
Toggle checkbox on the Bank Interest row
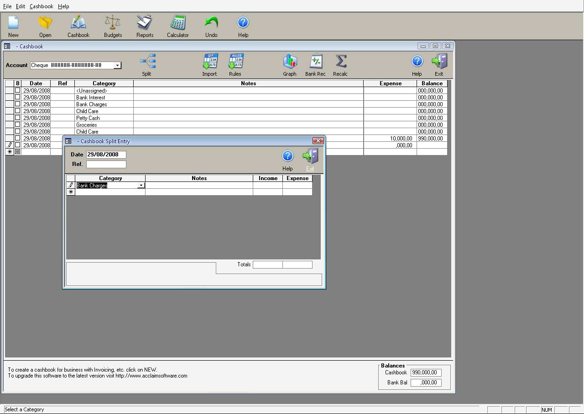(x=17, y=97)
